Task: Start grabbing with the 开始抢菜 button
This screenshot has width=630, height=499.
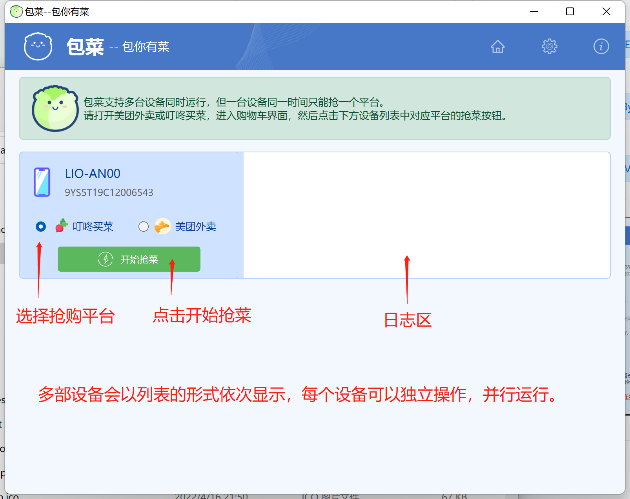Action: (129, 259)
